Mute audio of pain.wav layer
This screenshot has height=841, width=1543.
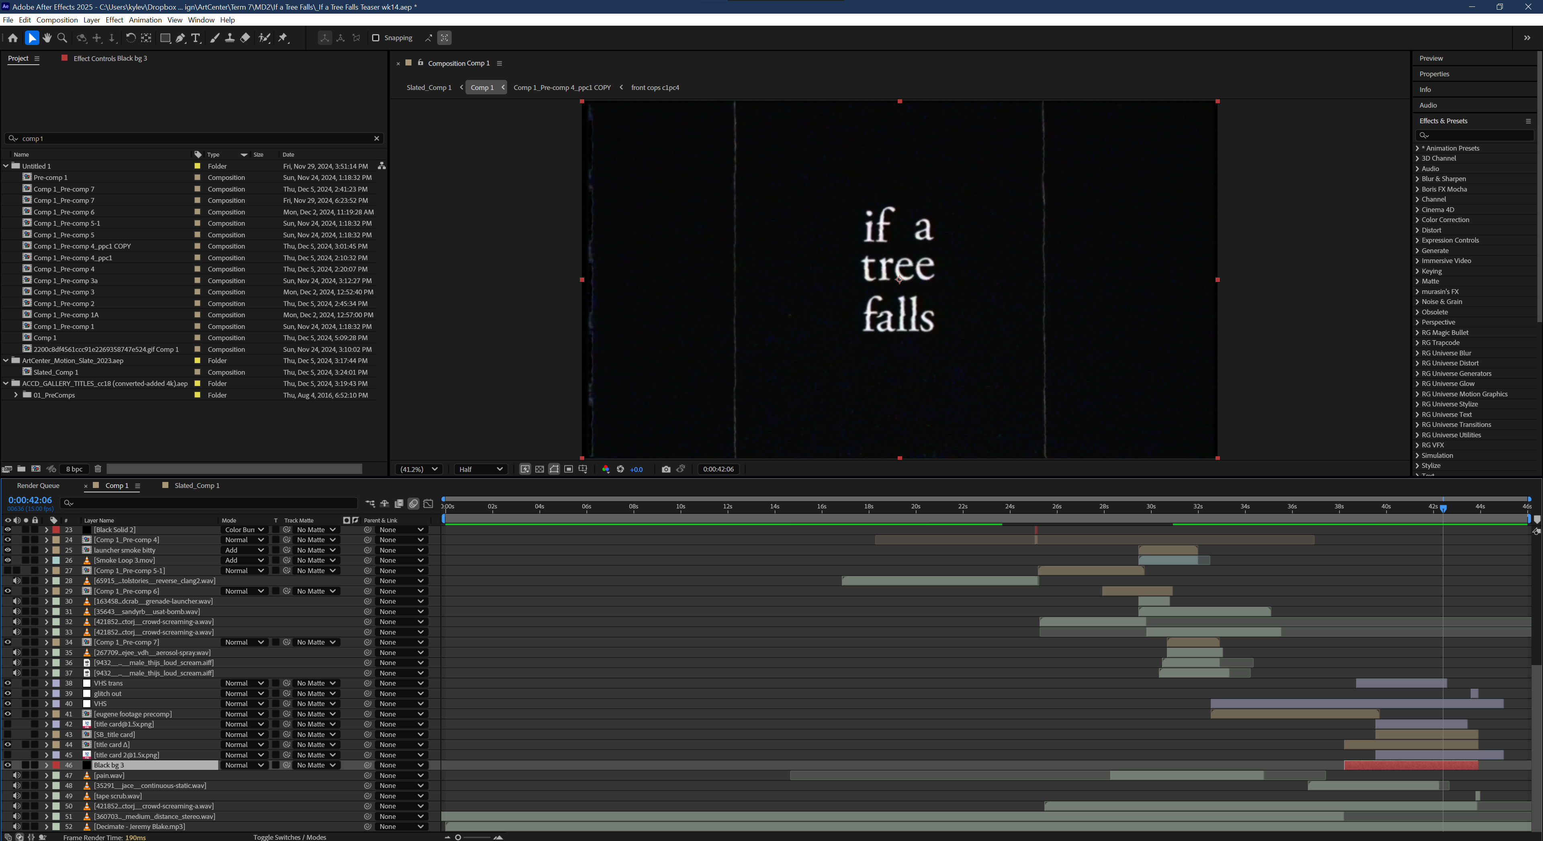coord(17,775)
